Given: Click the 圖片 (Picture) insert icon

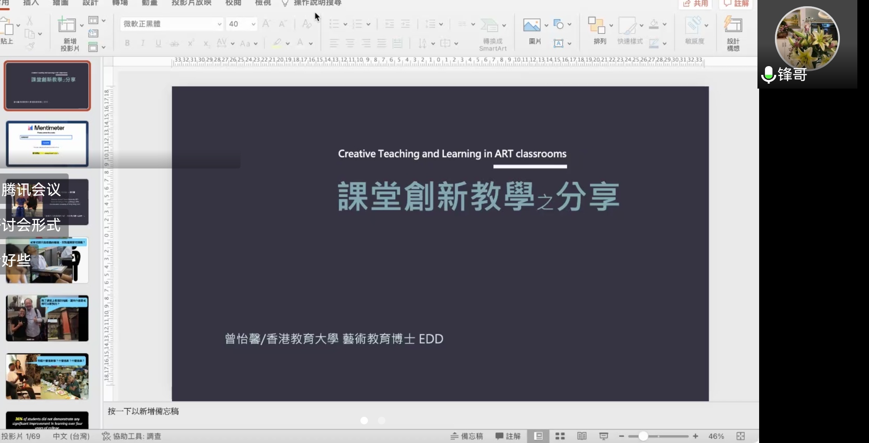Looking at the screenshot, I should pos(531,25).
